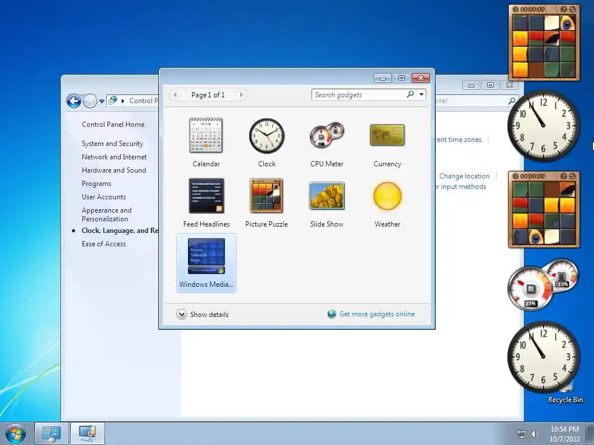Click CPU Meter gadget on desktop
Image resolution: width=594 pixels, height=445 pixels.
click(543, 284)
